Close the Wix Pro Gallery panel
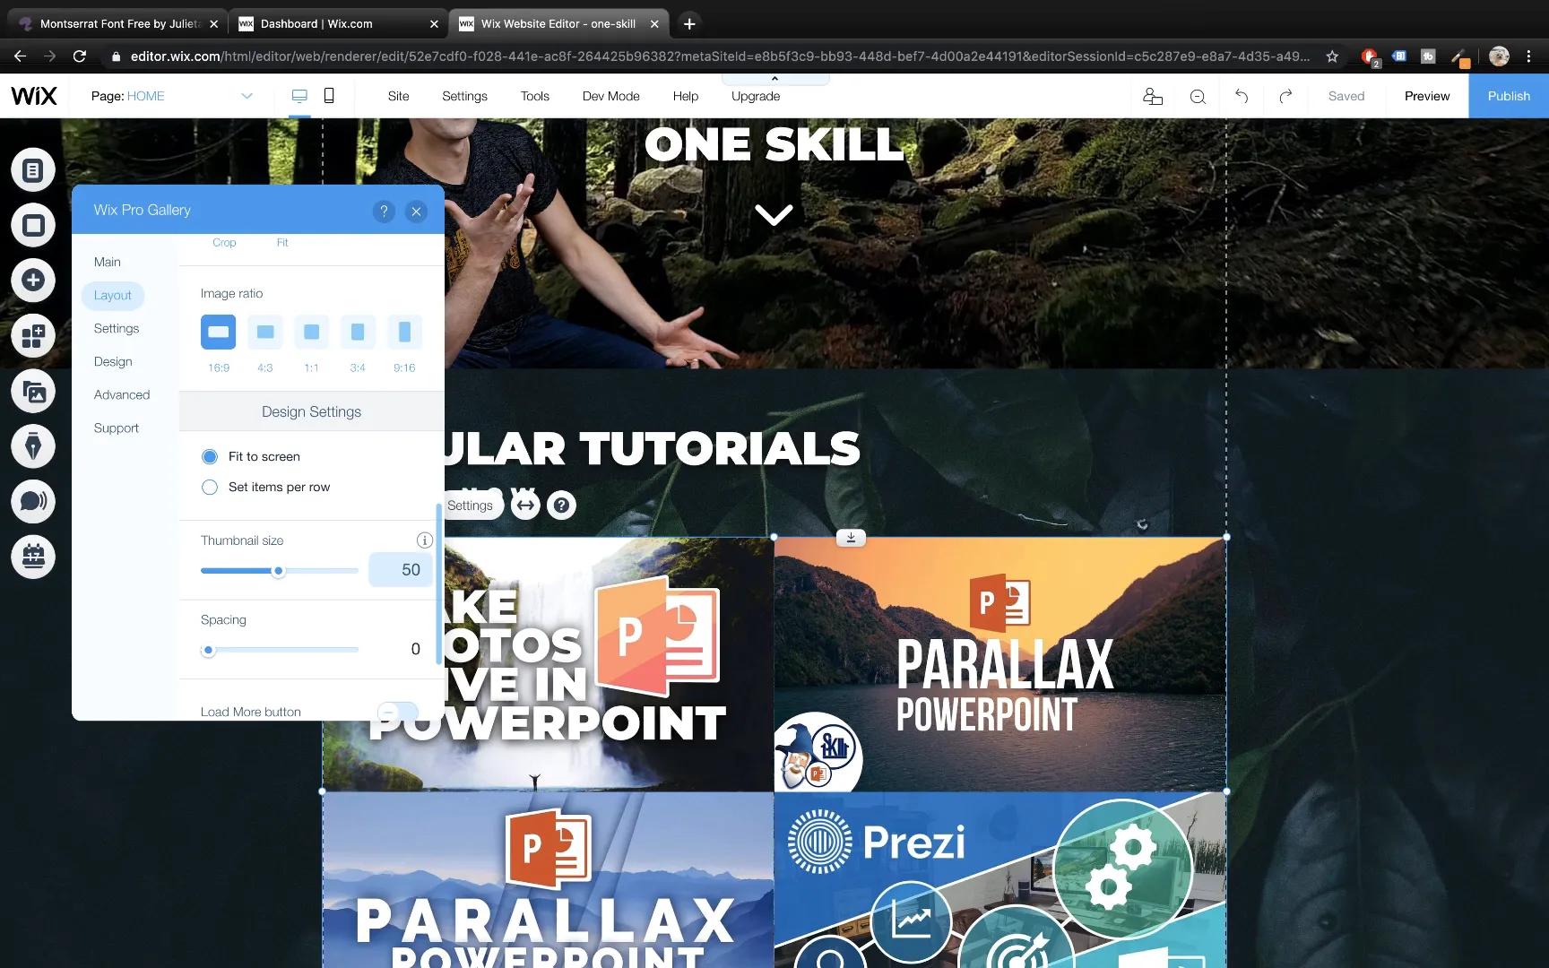 [x=416, y=212]
